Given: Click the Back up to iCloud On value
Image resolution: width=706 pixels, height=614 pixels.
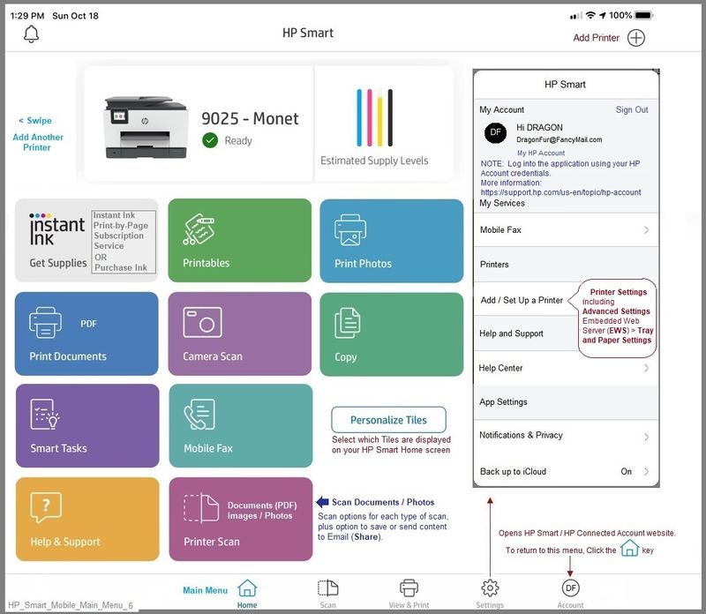Looking at the screenshot, I should click(x=626, y=471).
